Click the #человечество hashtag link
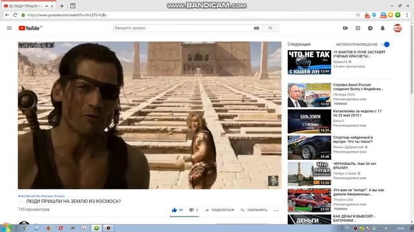The height and width of the screenshot is (232, 414). (29, 196)
